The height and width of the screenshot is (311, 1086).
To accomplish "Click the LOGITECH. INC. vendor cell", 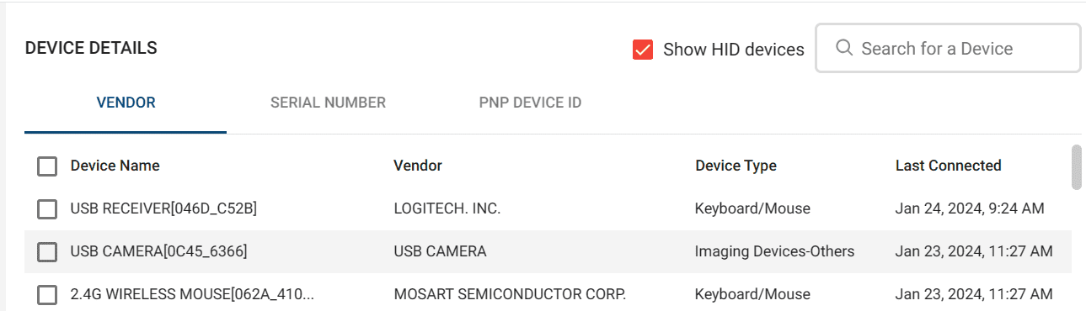I will [447, 208].
